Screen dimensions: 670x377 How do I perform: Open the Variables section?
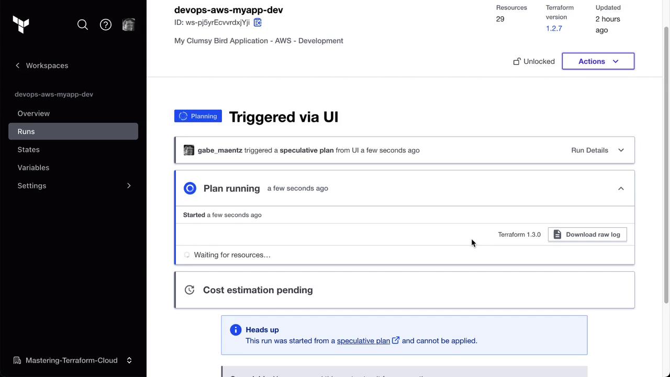[33, 168]
